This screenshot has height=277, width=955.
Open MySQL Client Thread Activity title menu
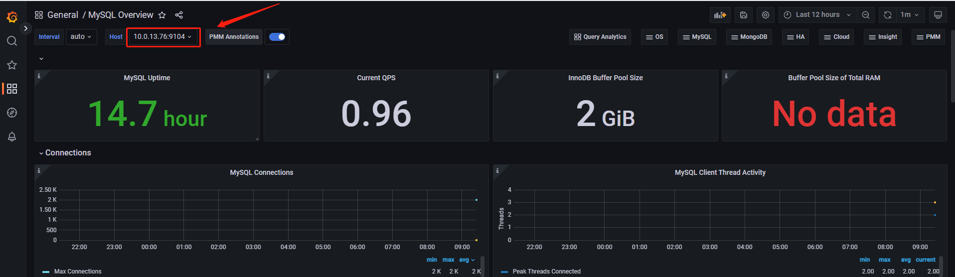720,172
